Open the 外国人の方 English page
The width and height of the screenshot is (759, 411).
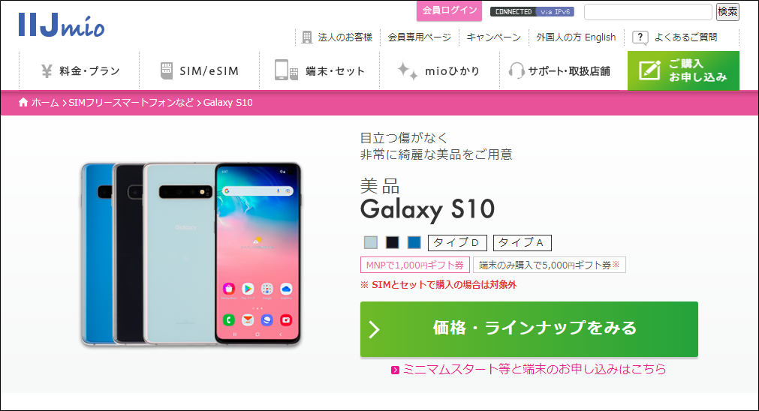click(x=576, y=37)
